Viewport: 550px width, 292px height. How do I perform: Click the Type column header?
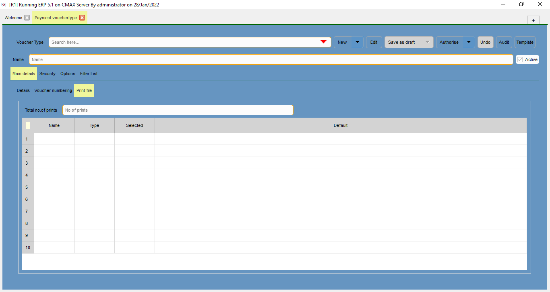click(x=95, y=125)
